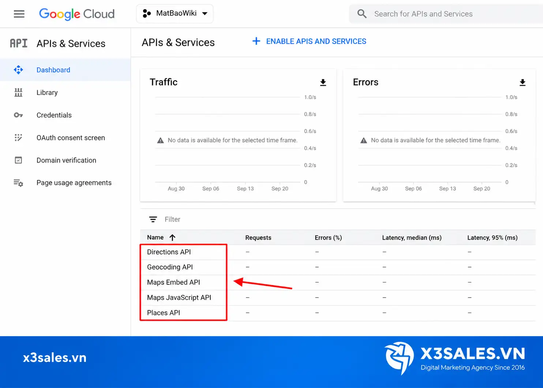543x388 pixels.
Task: Click the plus icon beside Enable APIs
Action: [256, 41]
